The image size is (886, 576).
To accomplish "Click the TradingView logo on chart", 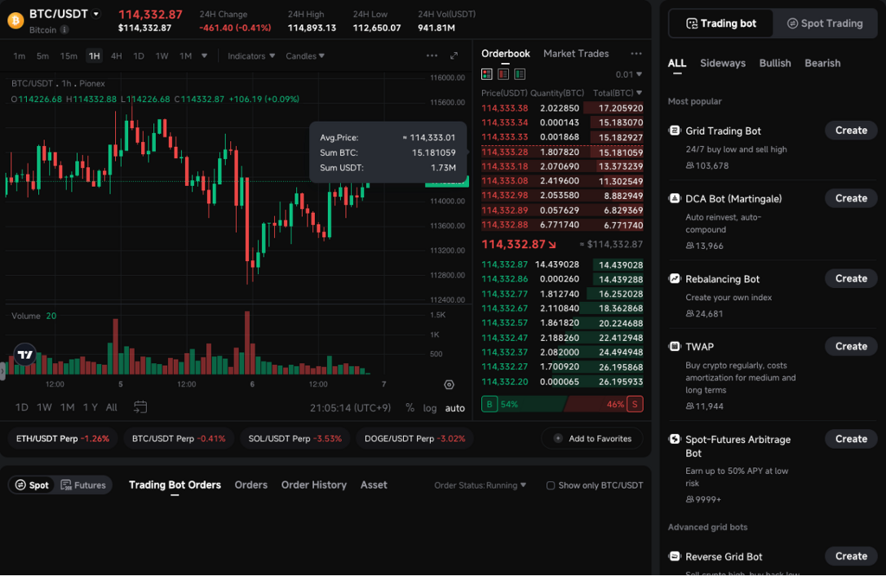I will 25,355.
